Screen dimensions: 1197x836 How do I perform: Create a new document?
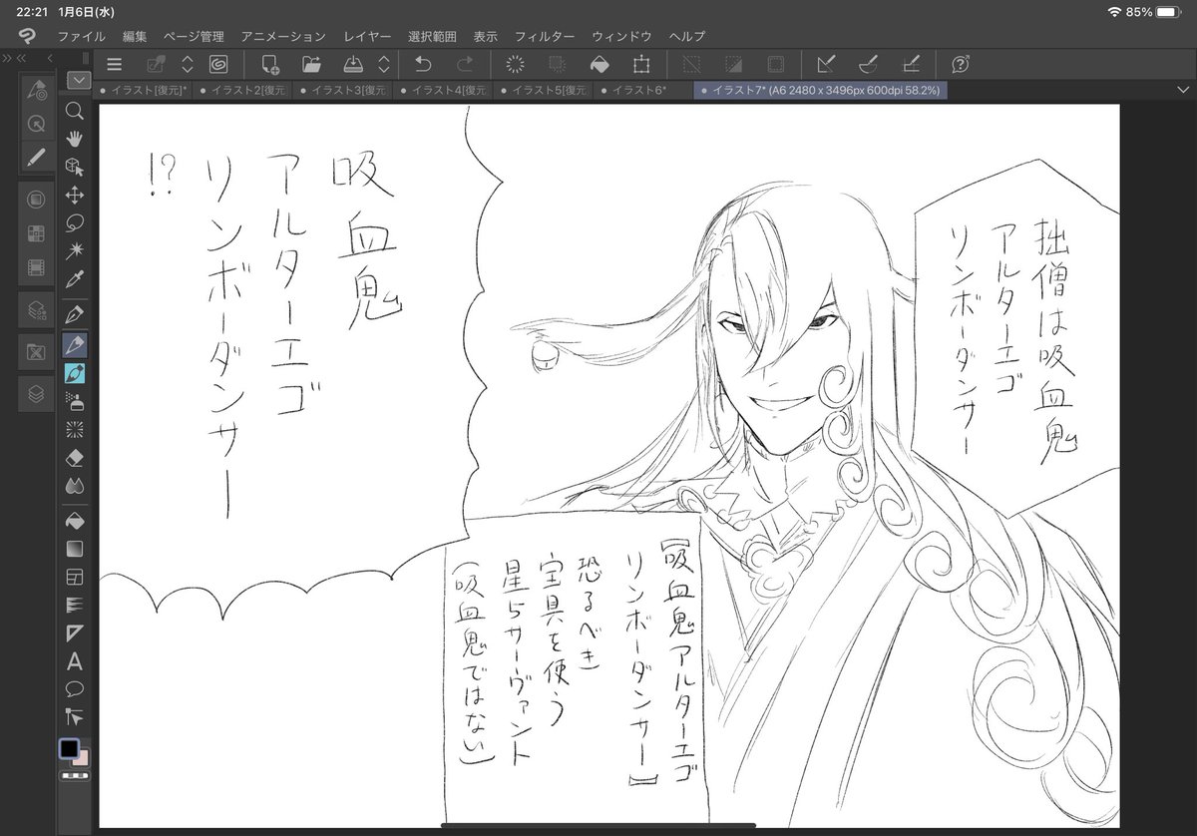click(270, 64)
